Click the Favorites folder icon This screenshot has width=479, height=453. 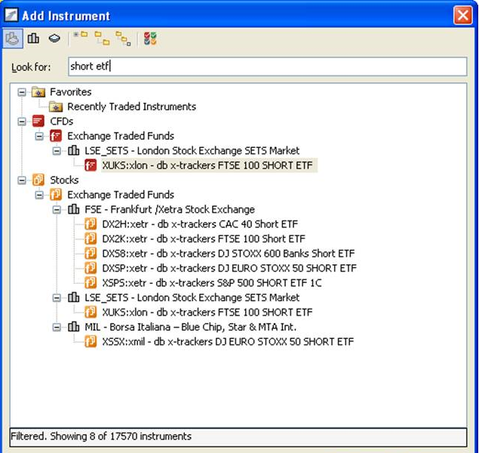click(38, 91)
